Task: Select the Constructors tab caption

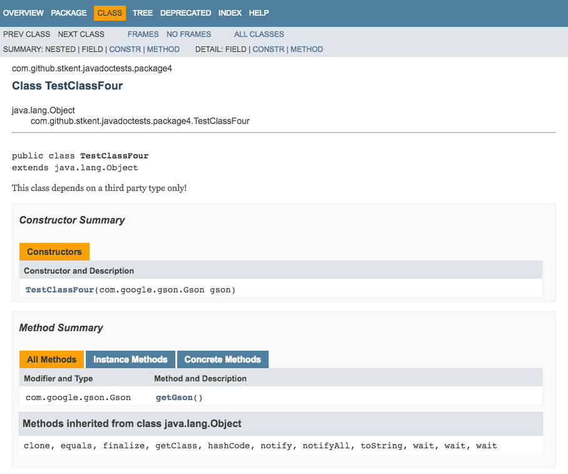Action: pyautogui.click(x=54, y=252)
